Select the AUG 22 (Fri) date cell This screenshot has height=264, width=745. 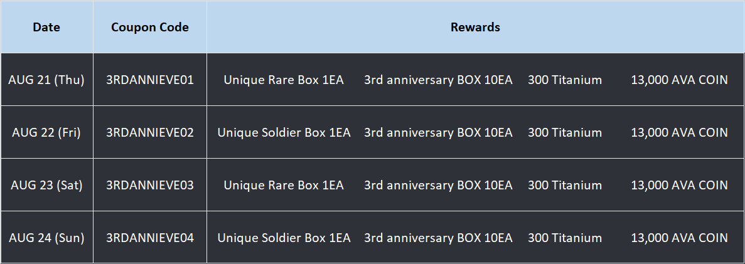[x=46, y=132]
